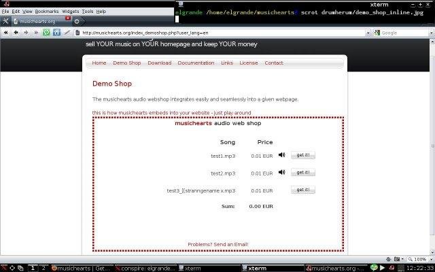
Task: Click the page icon in address field
Action: click(x=78, y=33)
